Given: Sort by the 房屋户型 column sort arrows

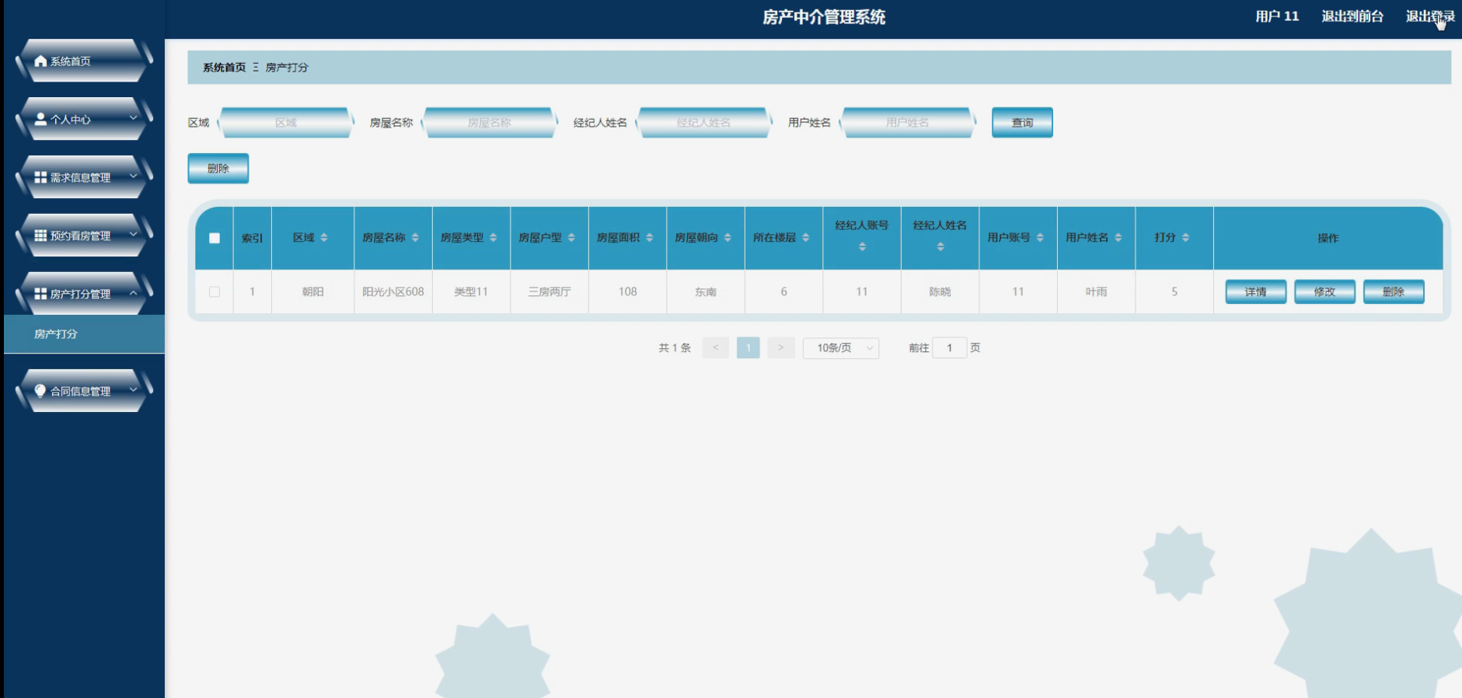Looking at the screenshot, I should coord(571,238).
